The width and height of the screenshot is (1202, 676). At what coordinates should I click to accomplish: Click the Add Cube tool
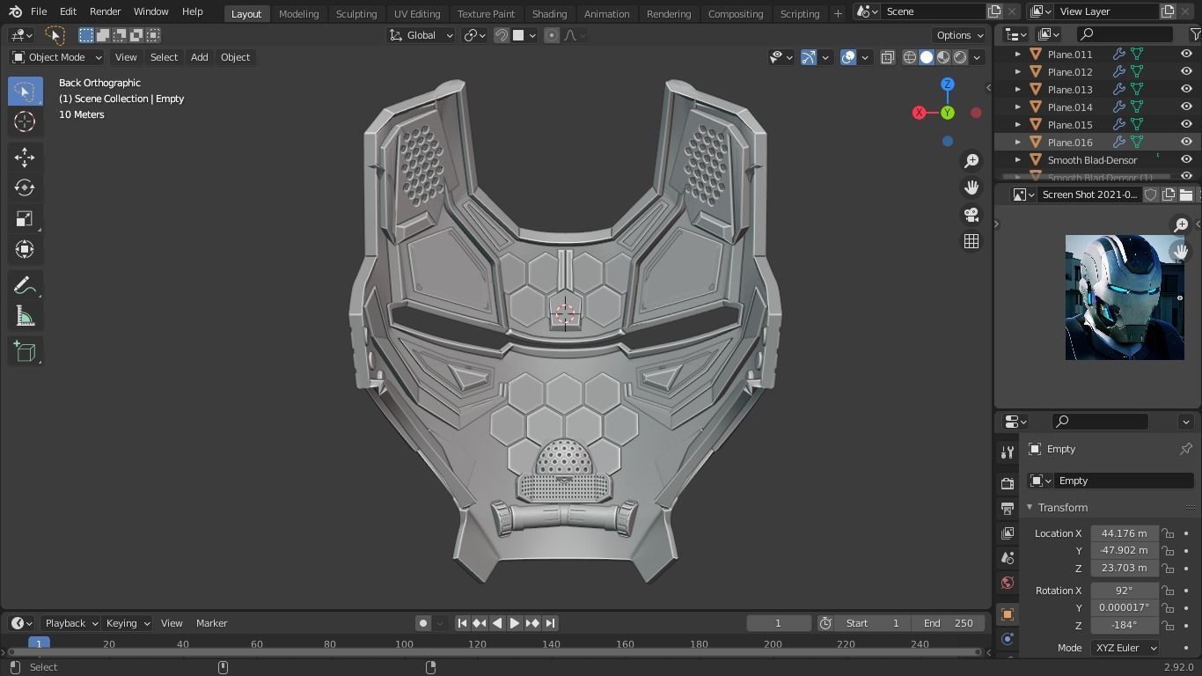[x=25, y=352]
